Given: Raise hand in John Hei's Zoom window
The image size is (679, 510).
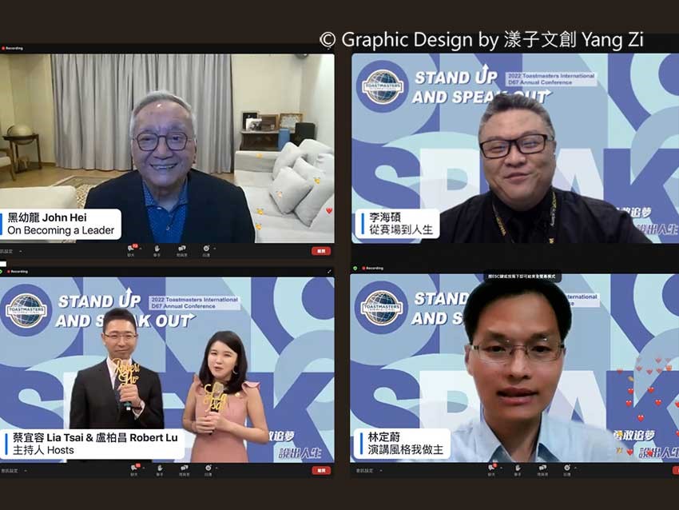Looking at the screenshot, I should (157, 250).
